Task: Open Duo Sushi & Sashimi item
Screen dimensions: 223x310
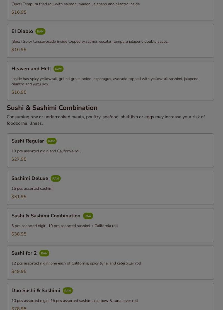Action: click(110, 297)
